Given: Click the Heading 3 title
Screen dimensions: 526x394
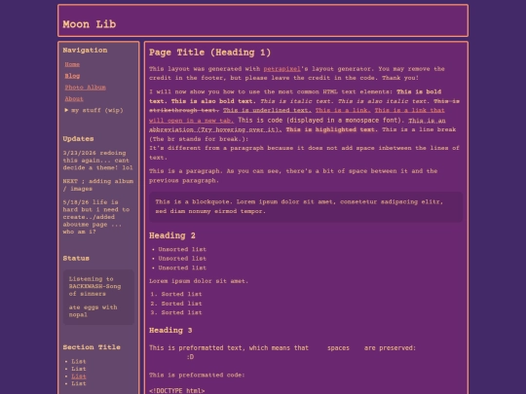Looking at the screenshot, I should coord(170,331).
